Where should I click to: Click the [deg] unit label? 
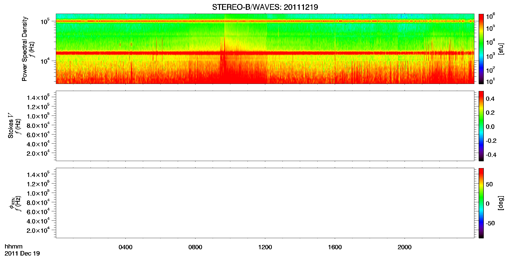501,203
